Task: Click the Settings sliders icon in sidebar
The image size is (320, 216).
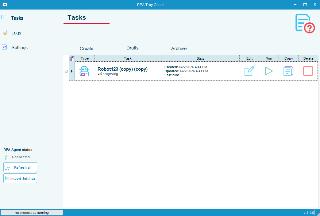Action: (x=4, y=47)
